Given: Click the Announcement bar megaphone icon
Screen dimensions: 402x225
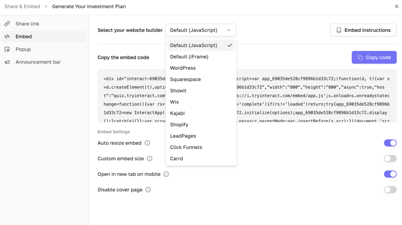Looking at the screenshot, I should pyautogui.click(x=7, y=62).
